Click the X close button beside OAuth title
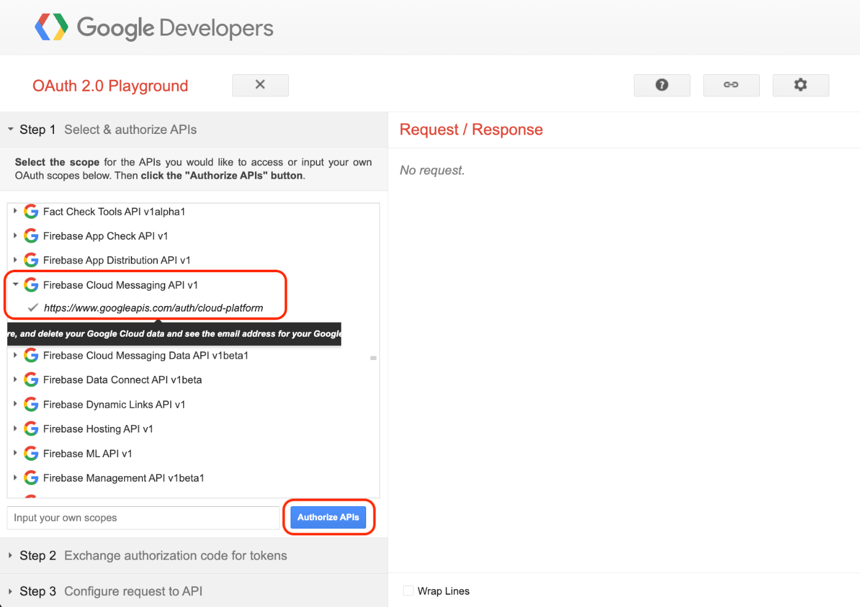Image resolution: width=860 pixels, height=607 pixels. [x=260, y=85]
